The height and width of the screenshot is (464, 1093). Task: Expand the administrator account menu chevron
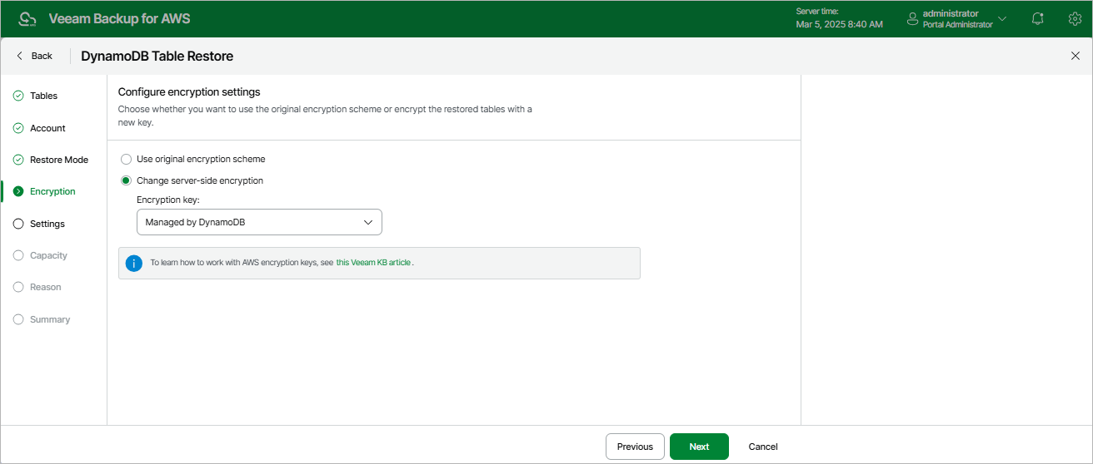point(1002,18)
